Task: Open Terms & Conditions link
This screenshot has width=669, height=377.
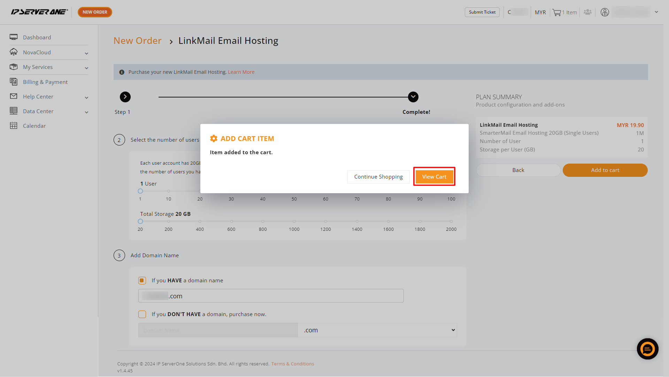Action: (293, 364)
